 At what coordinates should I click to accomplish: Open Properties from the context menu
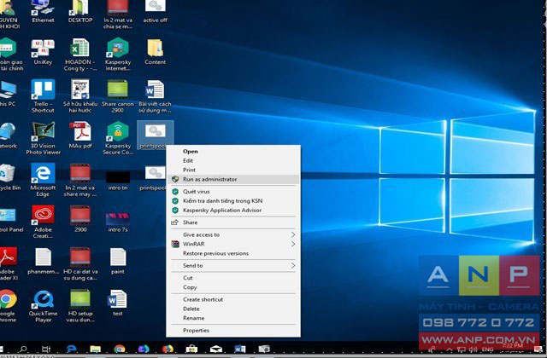pyautogui.click(x=233, y=330)
